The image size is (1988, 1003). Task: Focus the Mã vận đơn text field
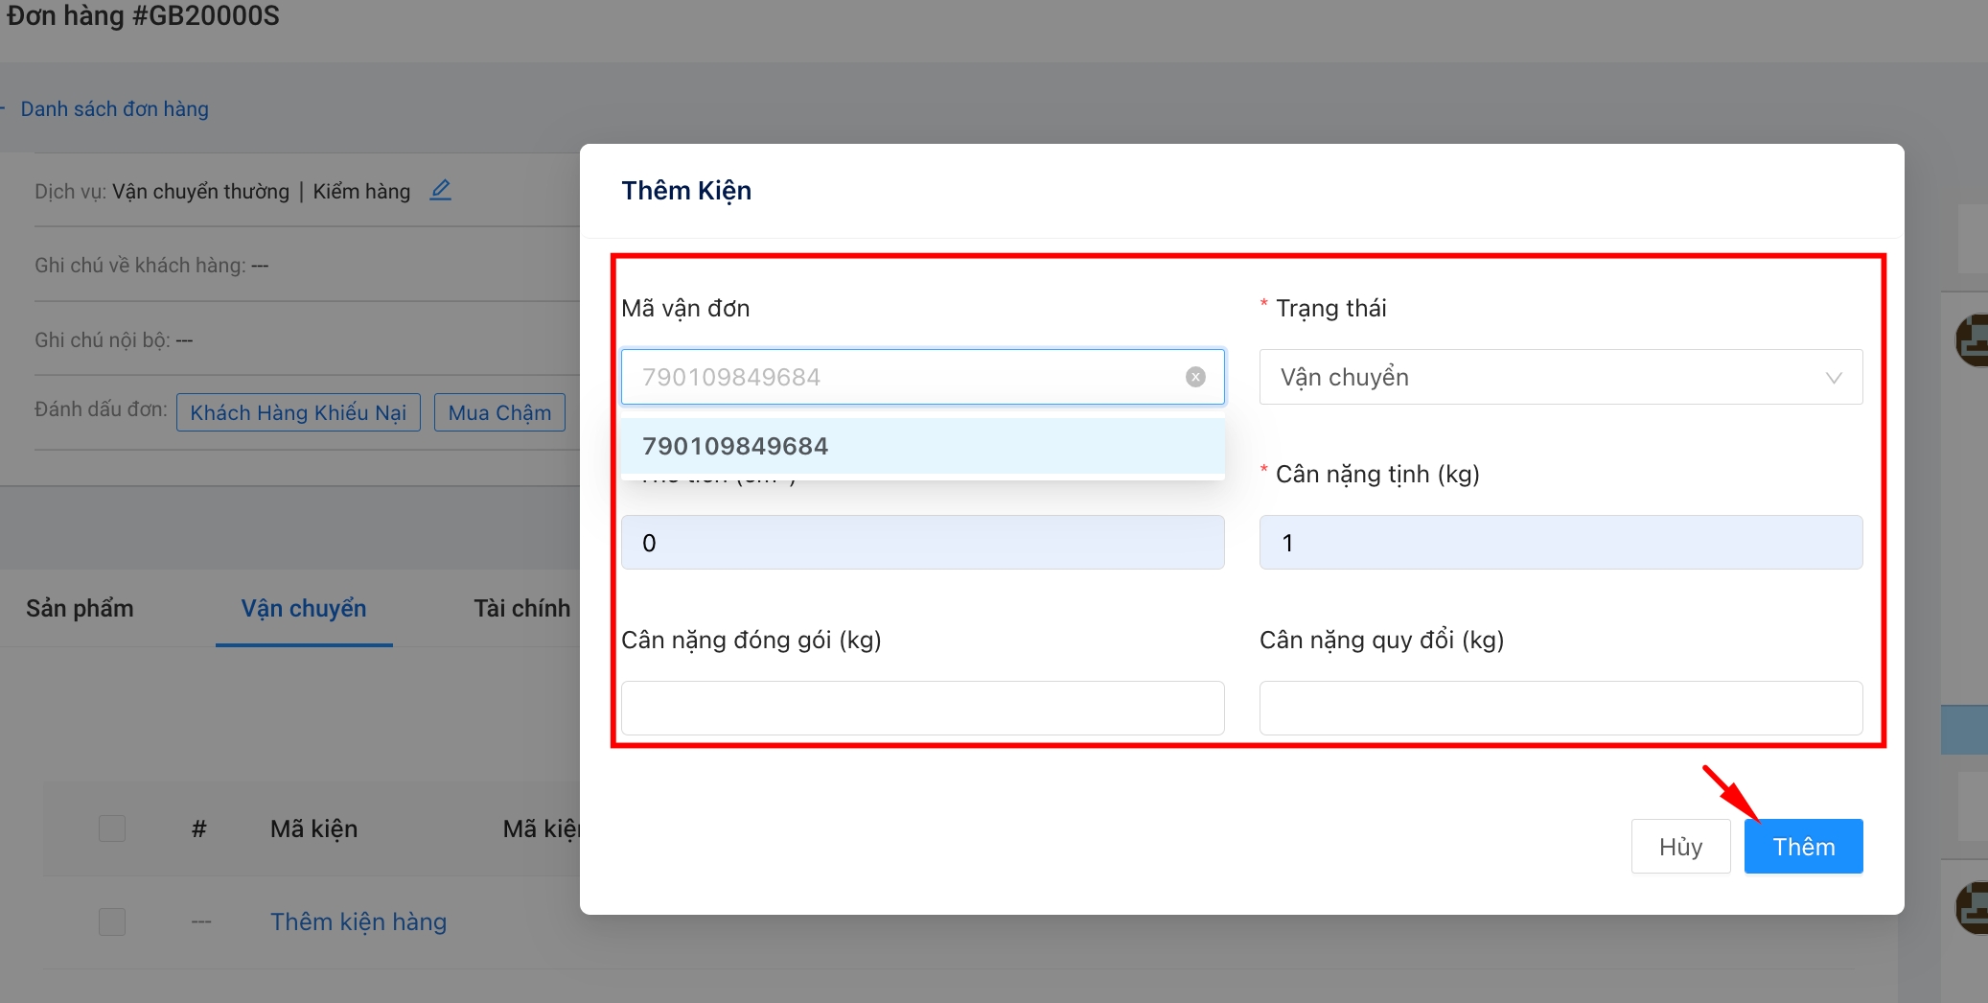[x=901, y=377]
